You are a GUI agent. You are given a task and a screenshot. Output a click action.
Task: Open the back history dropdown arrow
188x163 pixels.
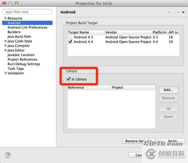(x=169, y=12)
